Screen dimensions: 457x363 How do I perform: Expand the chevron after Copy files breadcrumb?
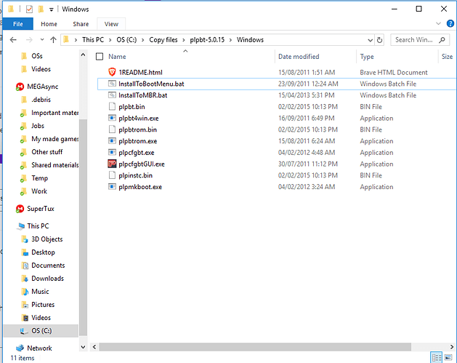point(184,40)
